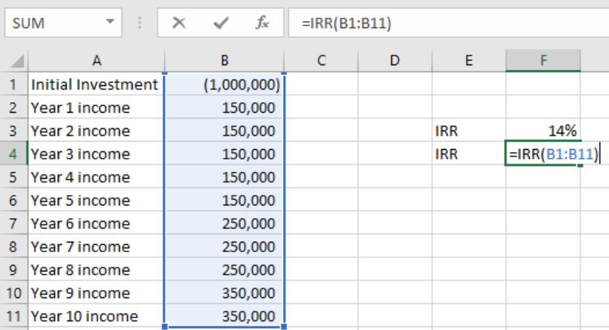Image resolution: width=609 pixels, height=330 pixels.
Task: Select row 11 header
Action: [x=13, y=316]
